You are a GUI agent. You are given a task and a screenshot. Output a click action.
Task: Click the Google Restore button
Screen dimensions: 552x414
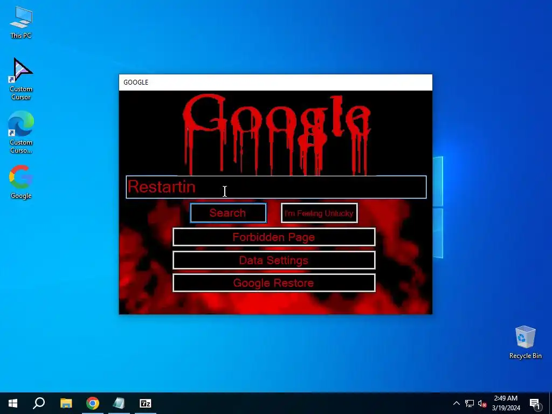tap(274, 283)
